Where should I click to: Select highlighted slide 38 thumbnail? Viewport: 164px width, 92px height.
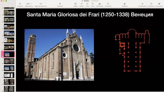(x=9, y=54)
